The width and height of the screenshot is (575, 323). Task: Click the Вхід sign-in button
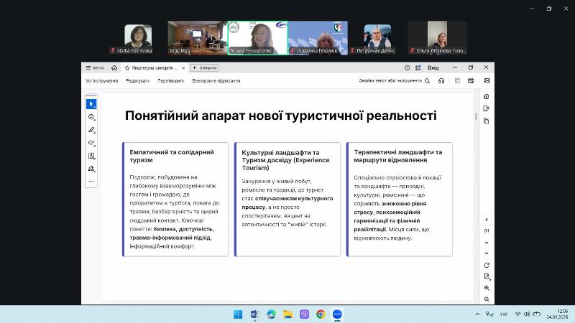tap(433, 67)
